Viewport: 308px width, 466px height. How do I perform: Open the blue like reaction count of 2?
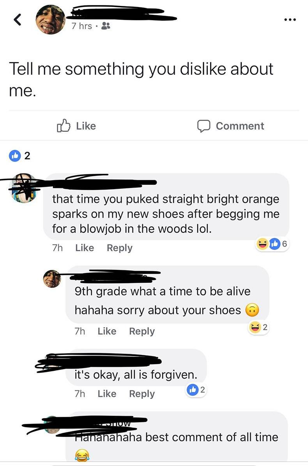pos(19,156)
